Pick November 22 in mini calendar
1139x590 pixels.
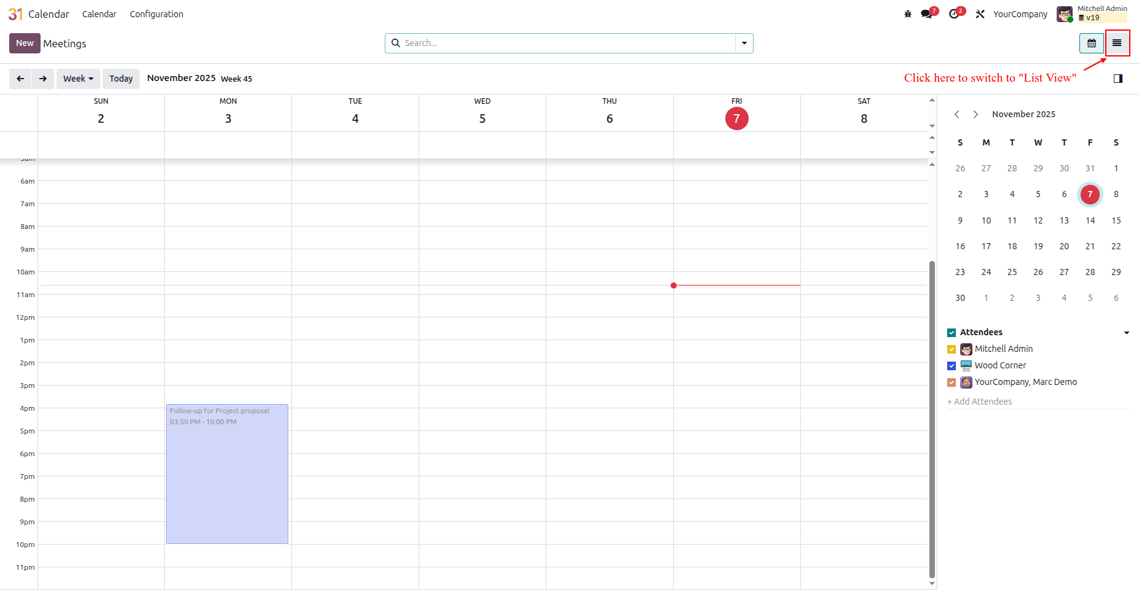coord(1116,246)
